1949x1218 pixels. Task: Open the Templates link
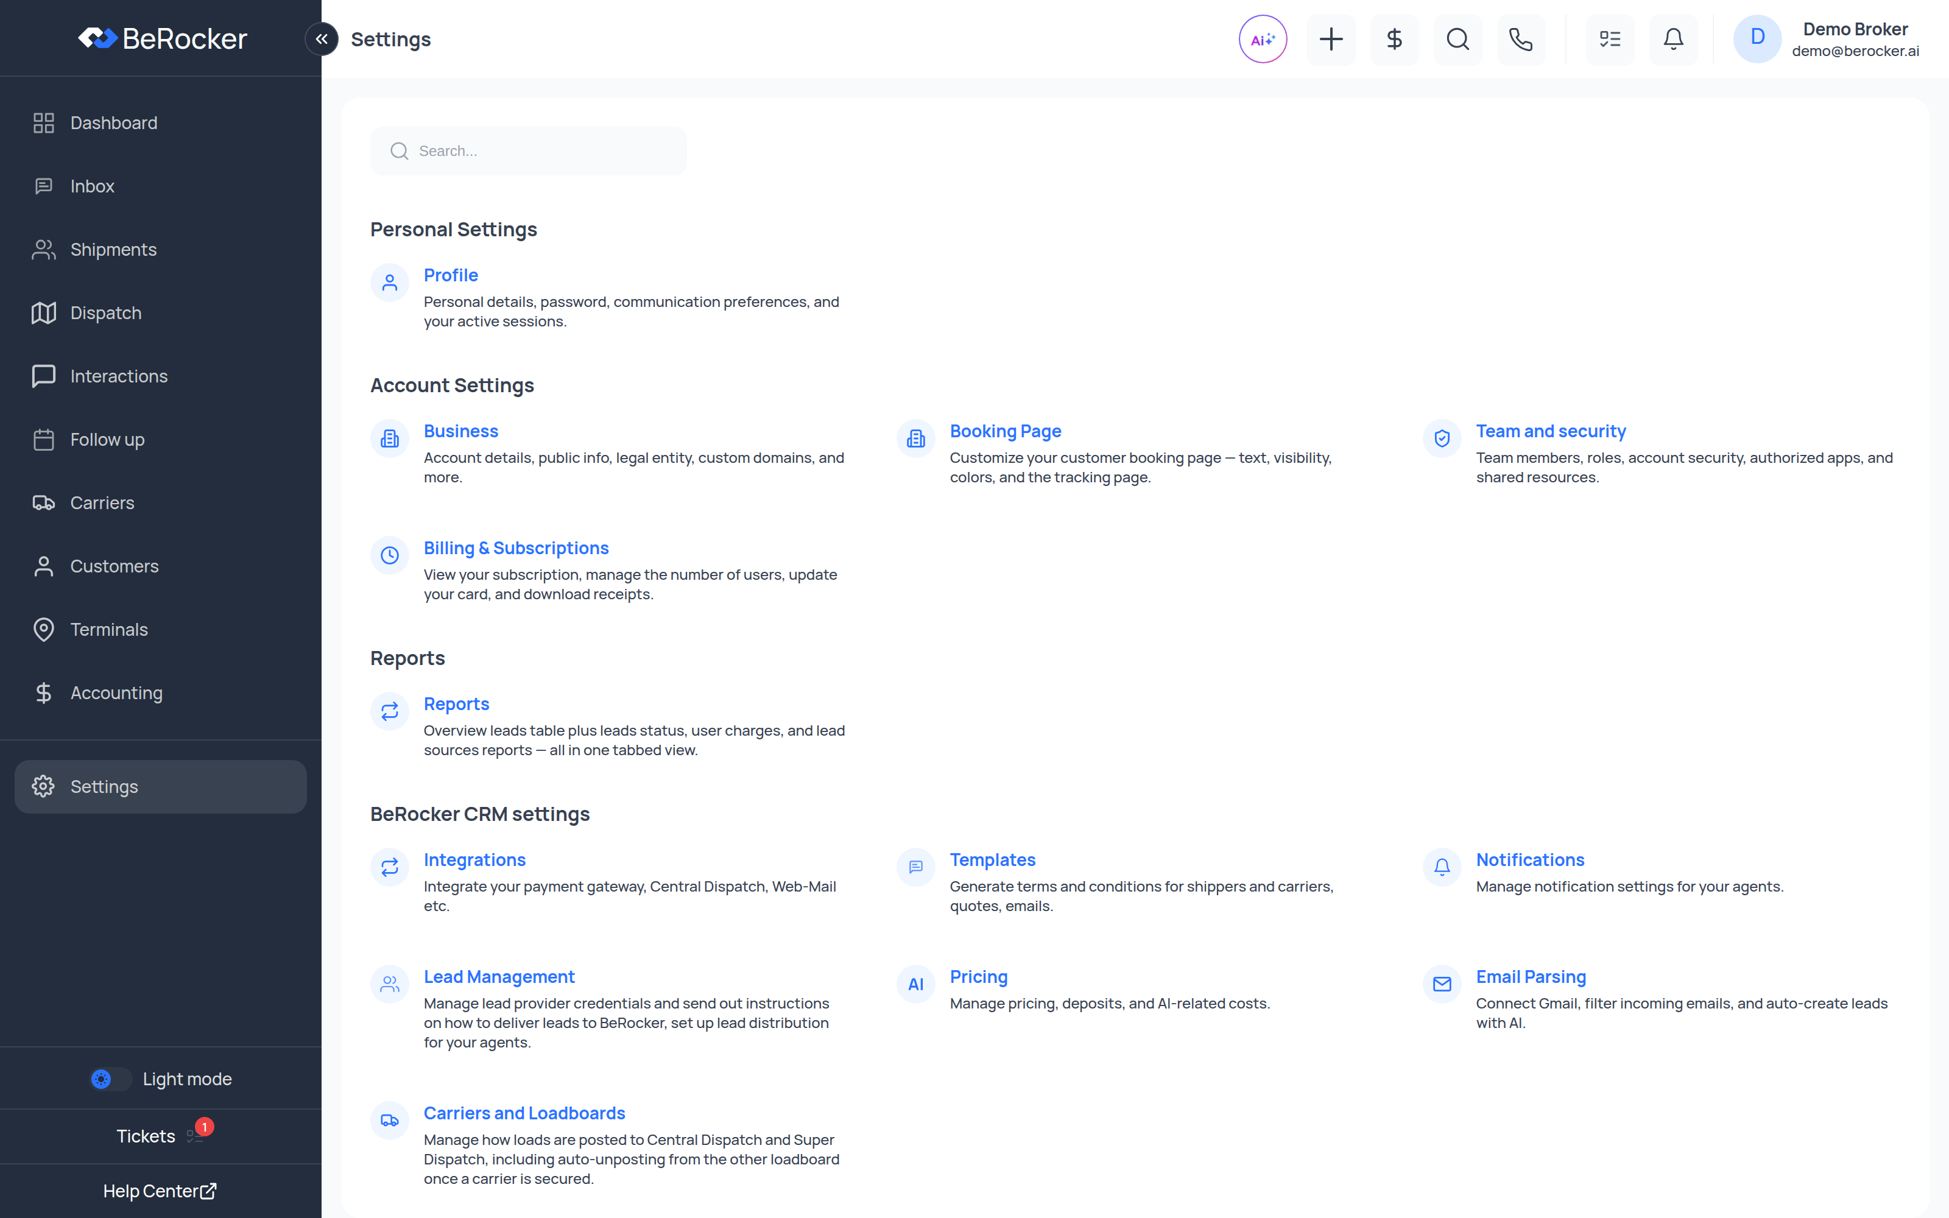click(x=992, y=859)
